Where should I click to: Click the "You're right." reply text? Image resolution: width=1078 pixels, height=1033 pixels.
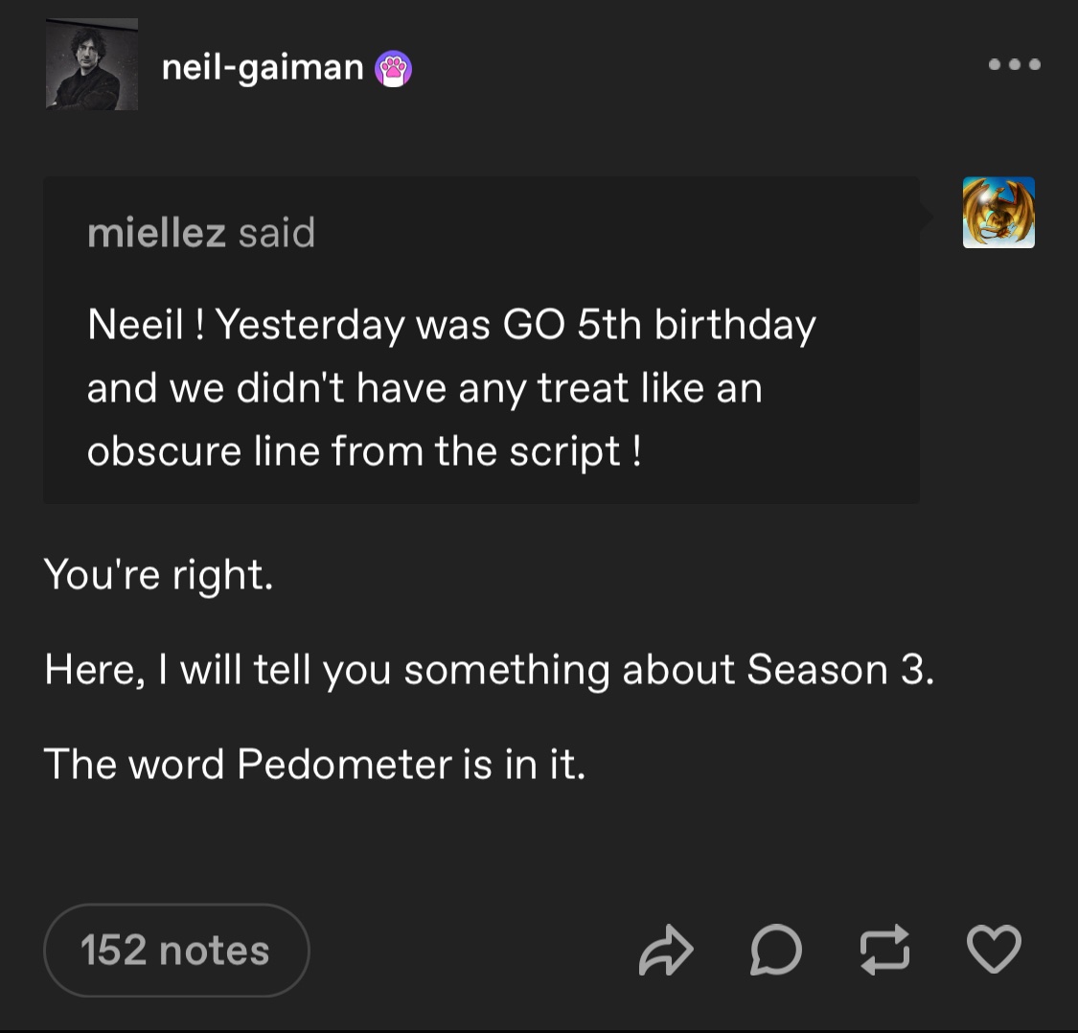click(159, 574)
